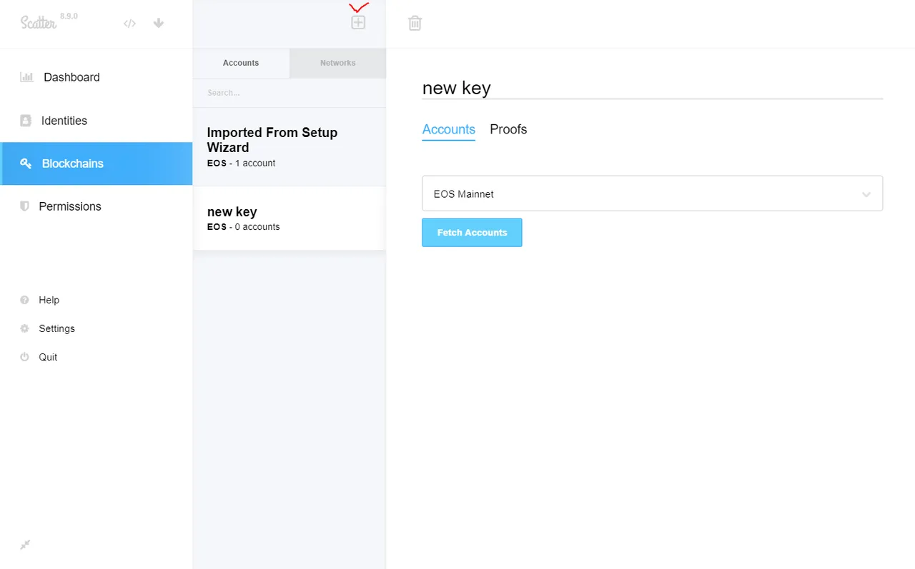This screenshot has height=569, width=915.
Task: Click the Dashboard chart icon
Action: tap(26, 77)
